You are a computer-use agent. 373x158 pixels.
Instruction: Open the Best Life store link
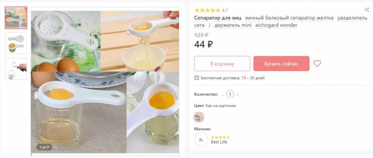tap(219, 142)
